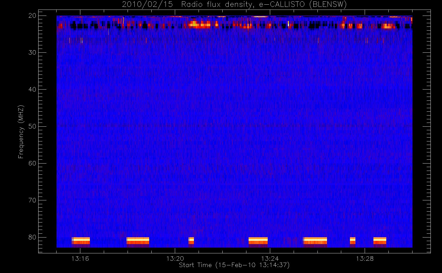The image size is (442, 273).
Task: Click the 13:24 time tick label
Action: click(270, 259)
